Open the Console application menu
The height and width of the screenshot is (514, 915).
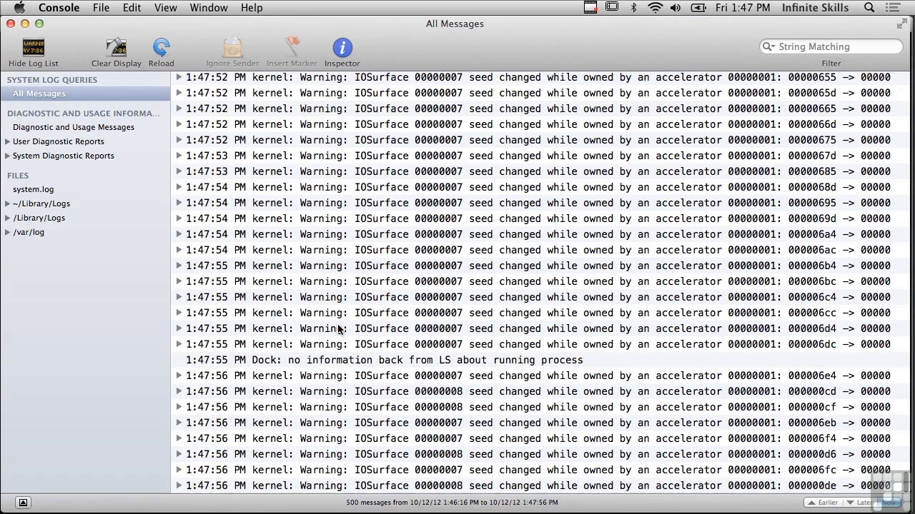point(59,8)
